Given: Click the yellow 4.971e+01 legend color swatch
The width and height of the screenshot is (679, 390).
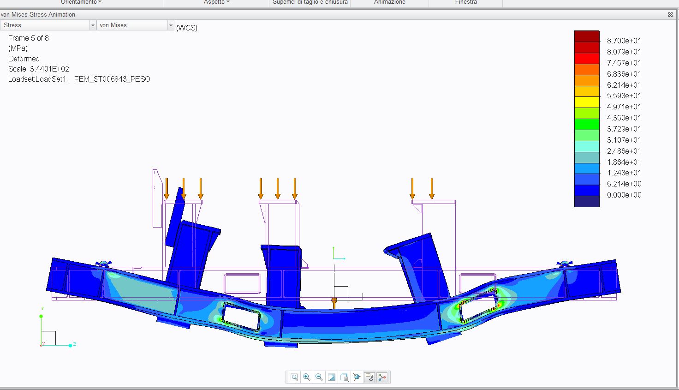Looking at the screenshot, I should click(587, 102).
